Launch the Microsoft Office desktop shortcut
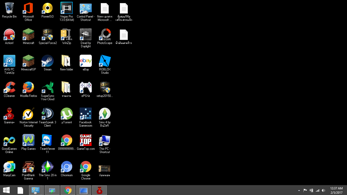Viewport: 347px width, 195px height. (28, 8)
